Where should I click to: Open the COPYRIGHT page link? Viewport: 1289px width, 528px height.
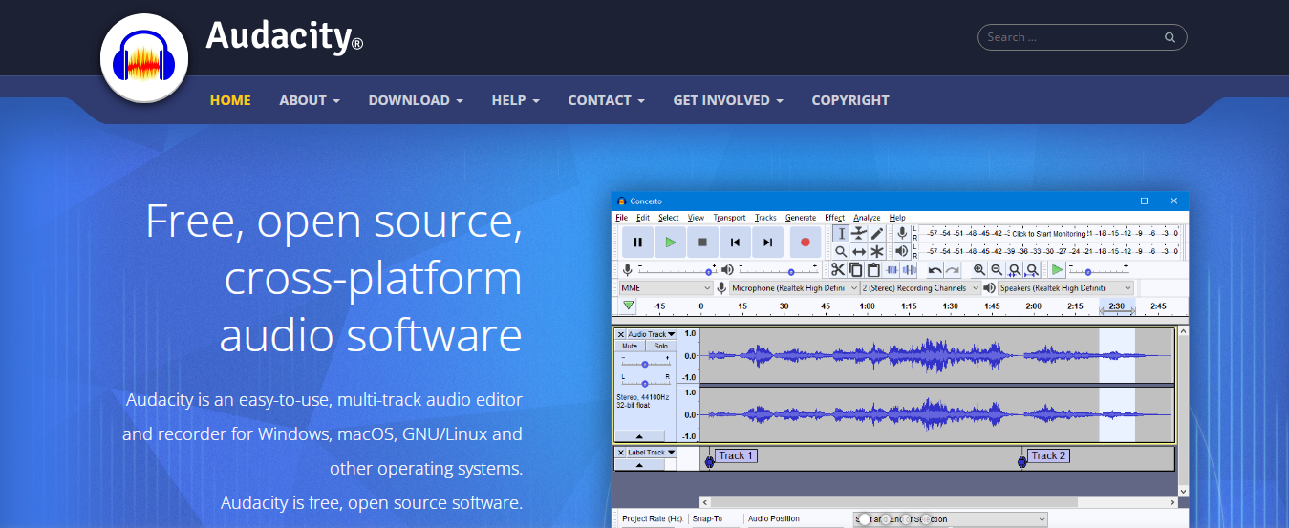(x=850, y=100)
